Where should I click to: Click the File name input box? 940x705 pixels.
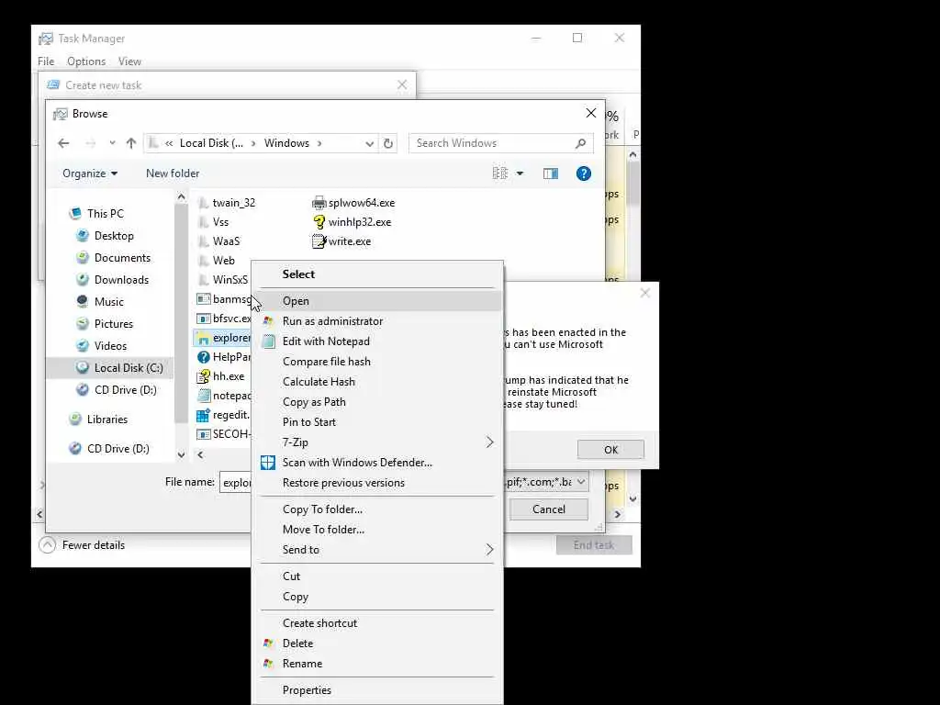pos(236,483)
